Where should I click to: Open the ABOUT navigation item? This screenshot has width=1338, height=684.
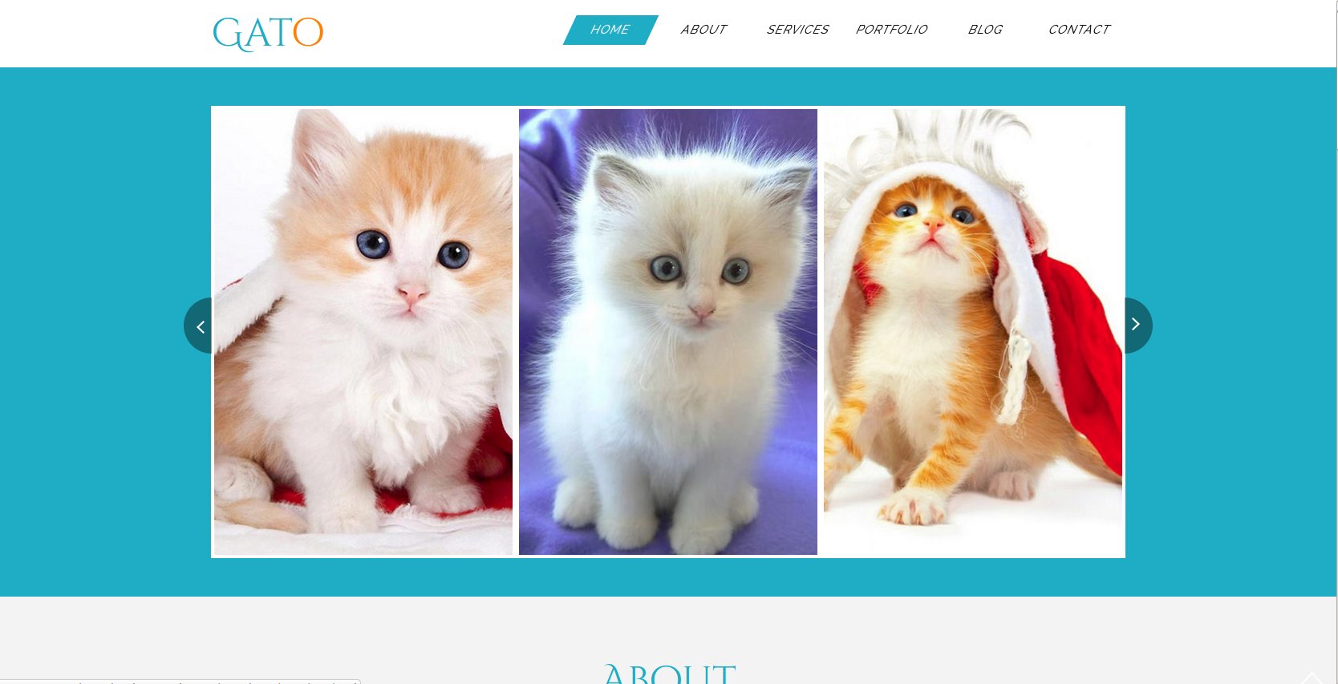(703, 30)
